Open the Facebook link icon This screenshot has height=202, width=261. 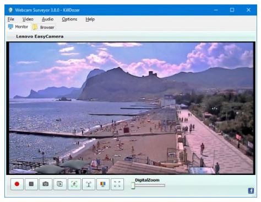tap(251, 190)
